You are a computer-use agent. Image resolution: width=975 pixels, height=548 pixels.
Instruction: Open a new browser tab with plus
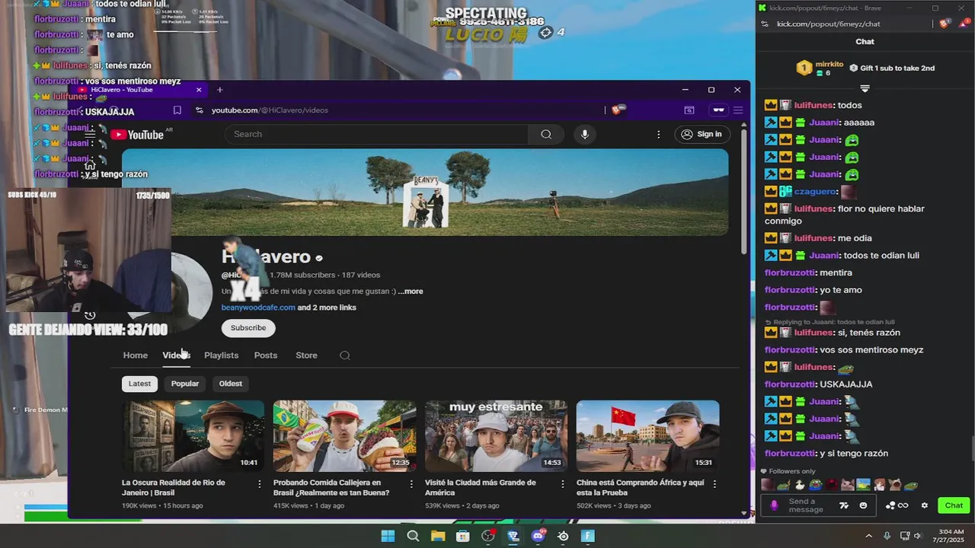click(219, 90)
